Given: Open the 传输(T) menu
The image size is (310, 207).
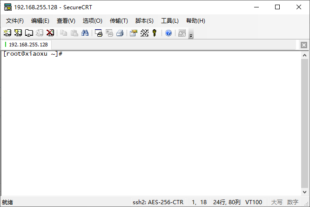Looking at the screenshot, I should [119, 21].
